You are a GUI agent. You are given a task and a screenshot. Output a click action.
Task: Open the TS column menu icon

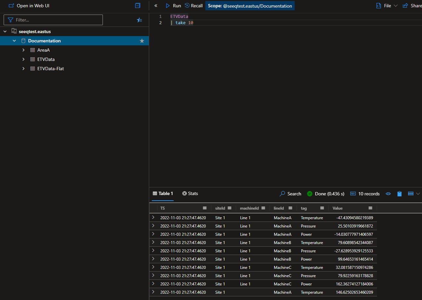pyautogui.click(x=205, y=208)
